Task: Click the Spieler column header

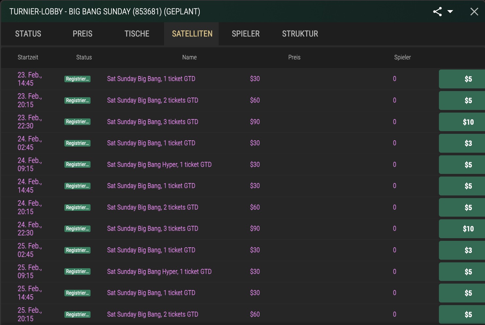Action: pos(402,57)
